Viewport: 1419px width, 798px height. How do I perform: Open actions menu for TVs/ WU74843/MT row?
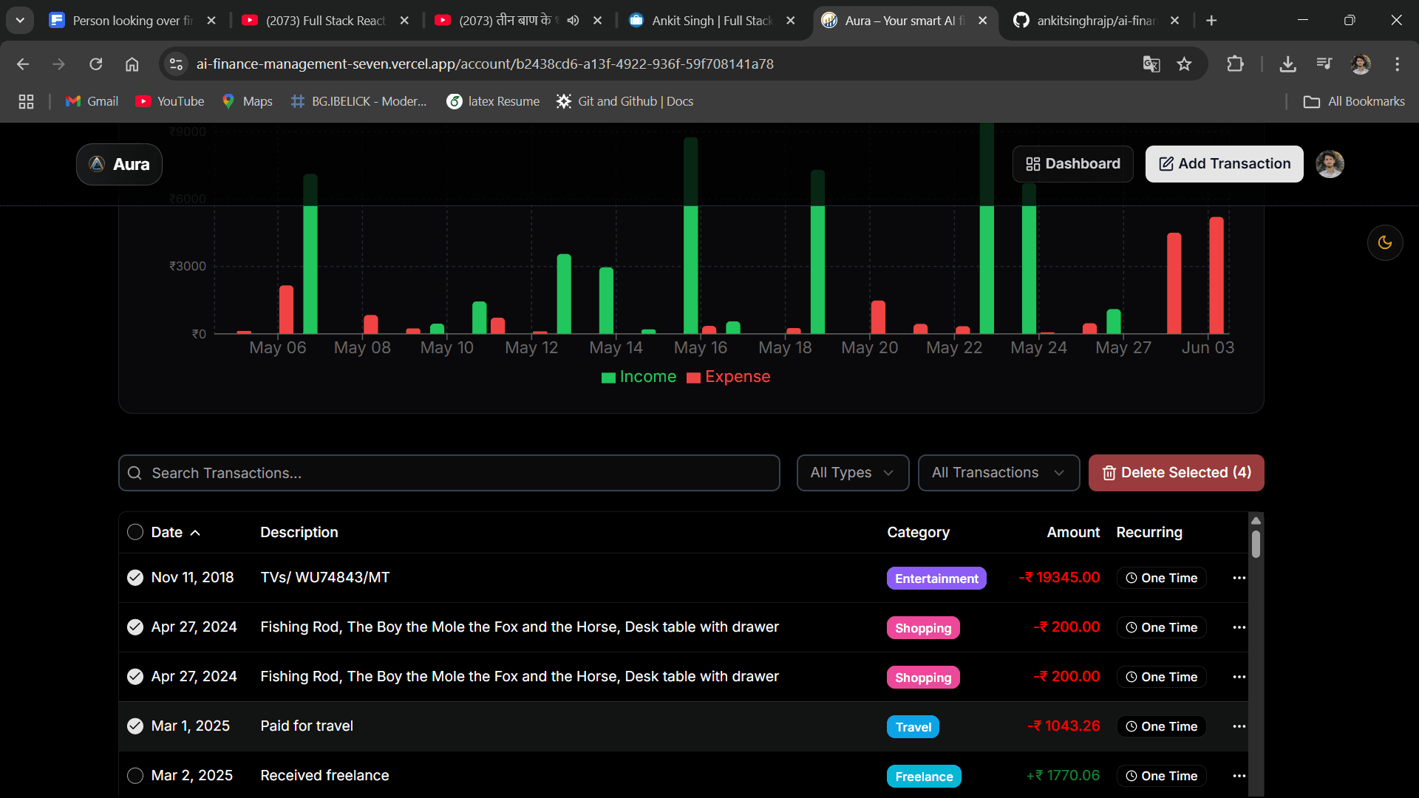[x=1239, y=578]
